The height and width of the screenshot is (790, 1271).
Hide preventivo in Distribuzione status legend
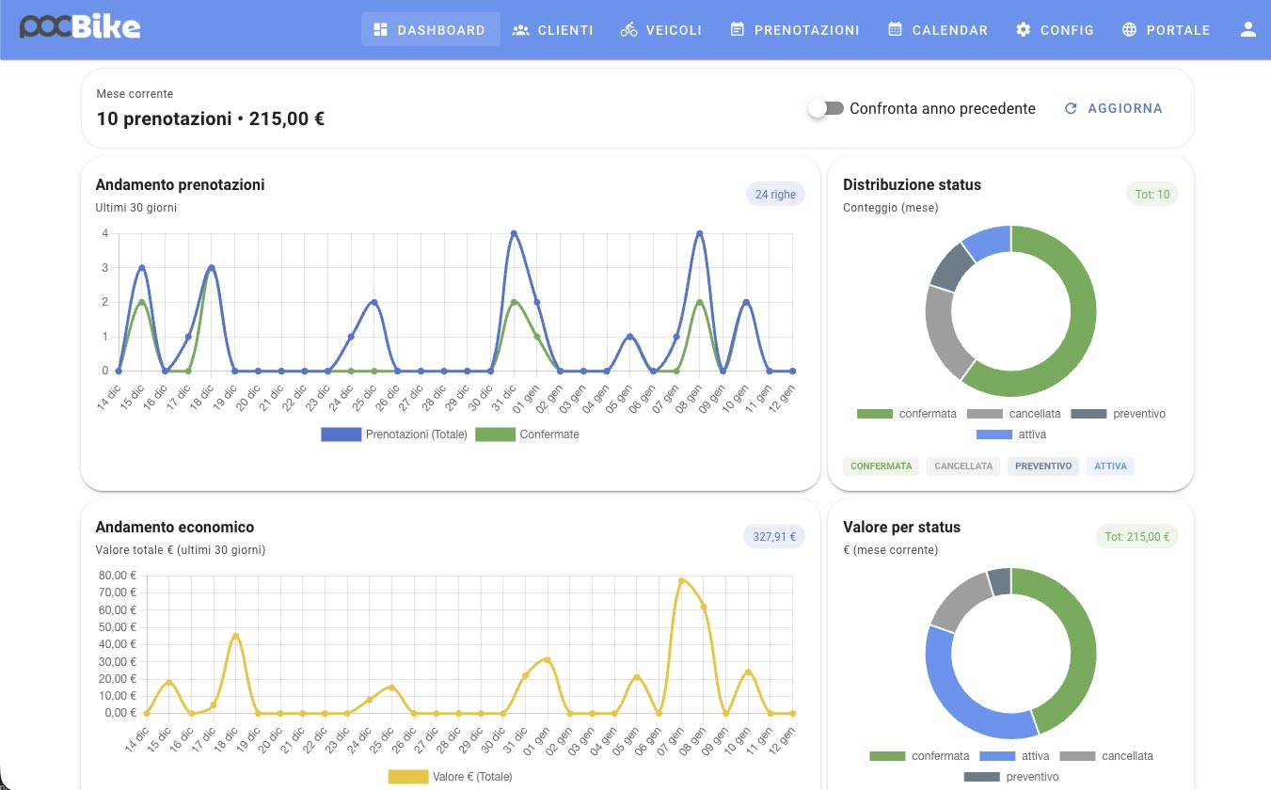tap(1119, 414)
